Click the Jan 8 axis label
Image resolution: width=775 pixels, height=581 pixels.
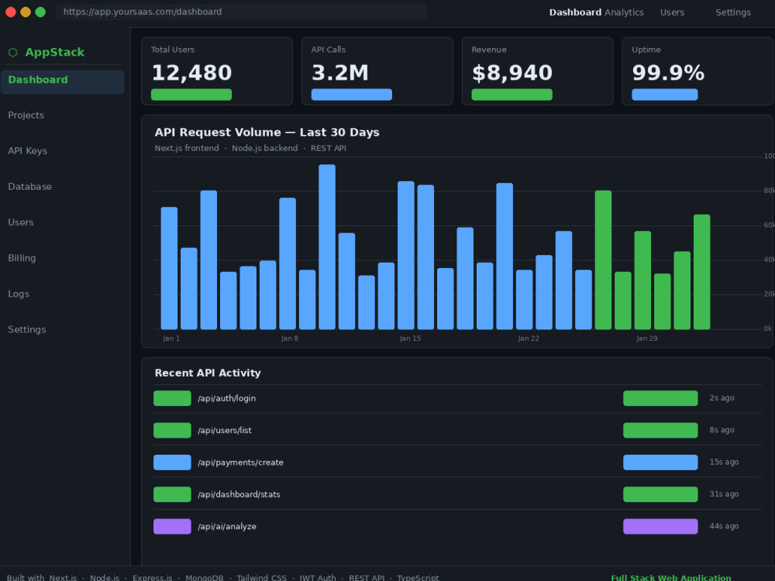click(x=290, y=339)
